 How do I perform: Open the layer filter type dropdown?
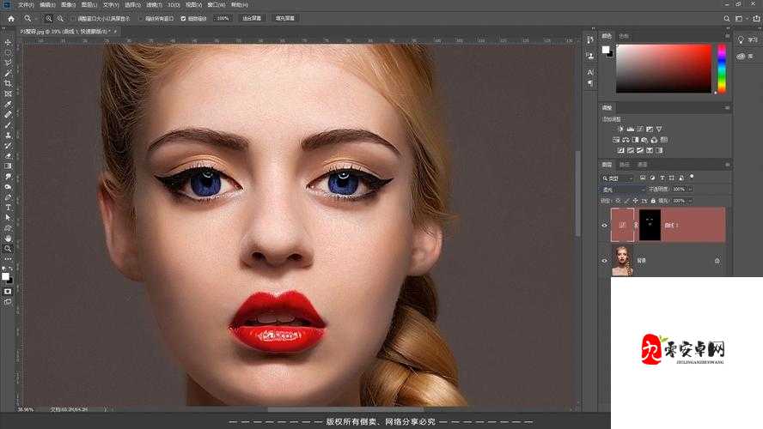pos(619,177)
